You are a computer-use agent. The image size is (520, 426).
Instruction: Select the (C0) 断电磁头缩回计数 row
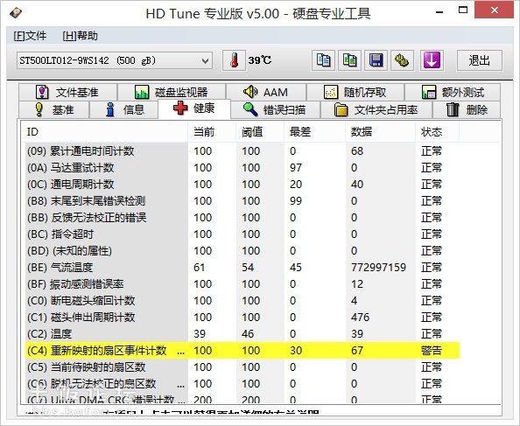point(242,301)
